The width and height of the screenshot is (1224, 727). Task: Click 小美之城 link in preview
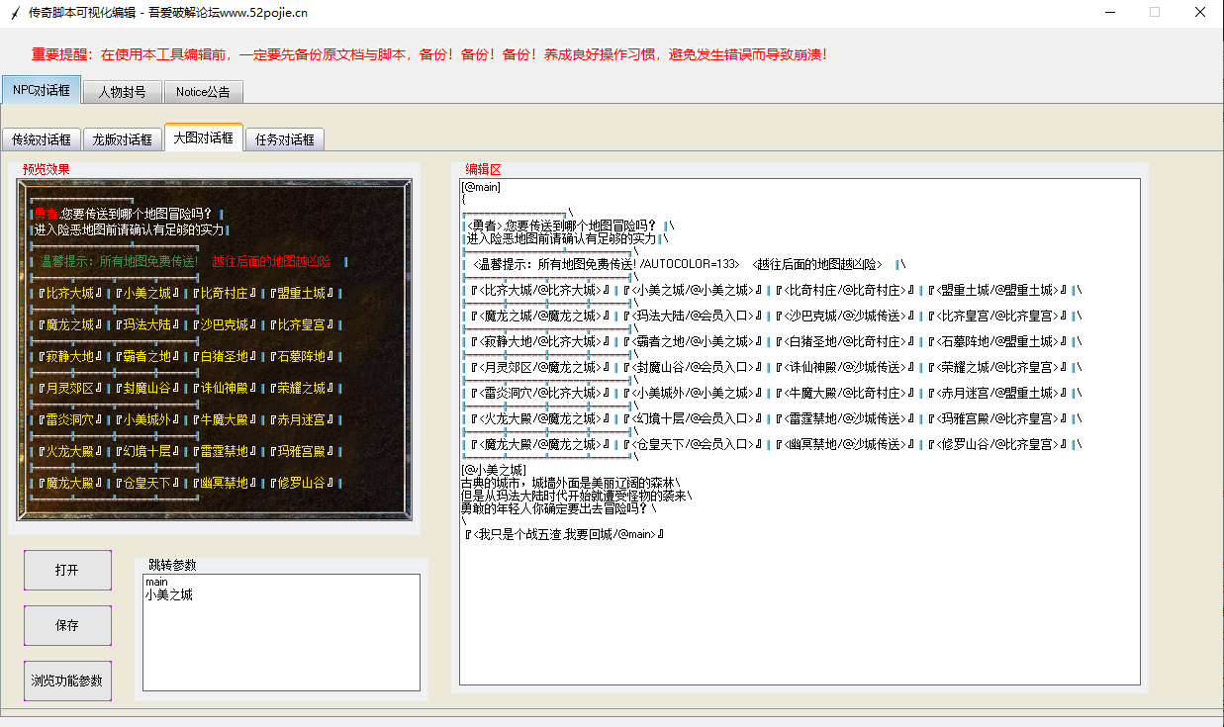pos(147,293)
